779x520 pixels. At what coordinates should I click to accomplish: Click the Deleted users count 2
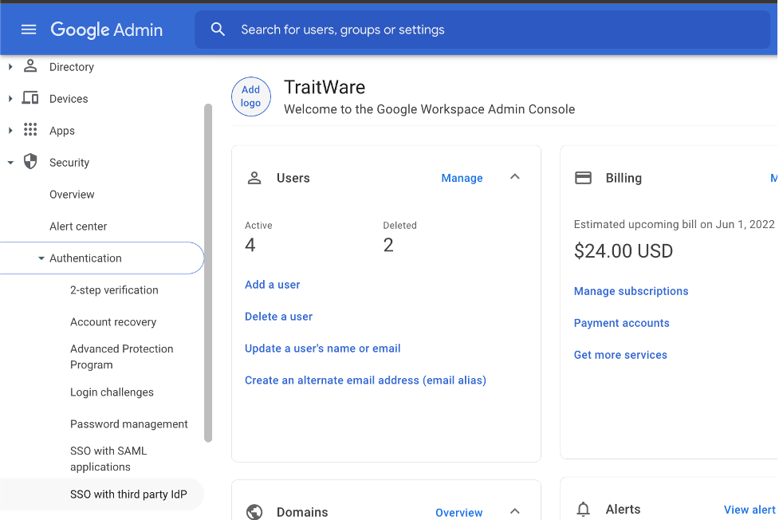[x=388, y=245]
